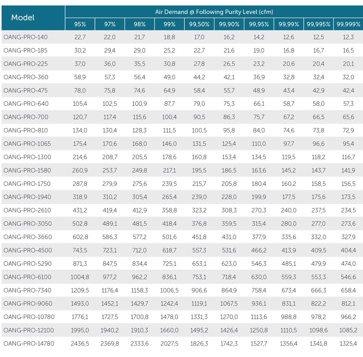Click the 99,995% column header
363x357 pixels.
318,24
